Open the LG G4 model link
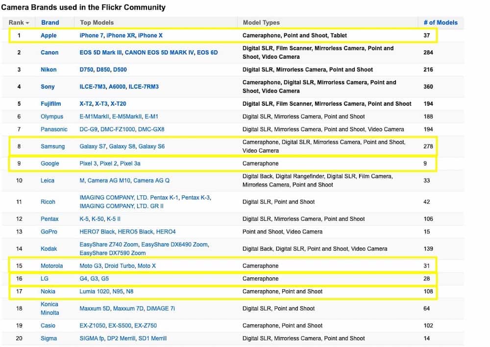 pos(83,278)
